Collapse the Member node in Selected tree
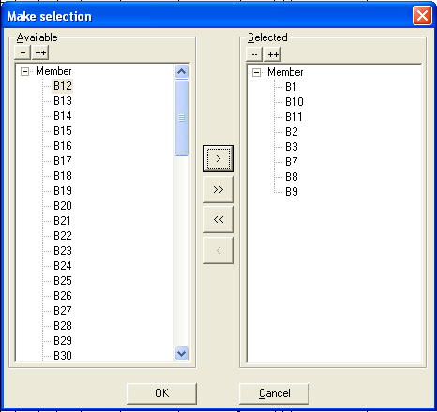The width and height of the screenshot is (437, 412). pyautogui.click(x=256, y=73)
